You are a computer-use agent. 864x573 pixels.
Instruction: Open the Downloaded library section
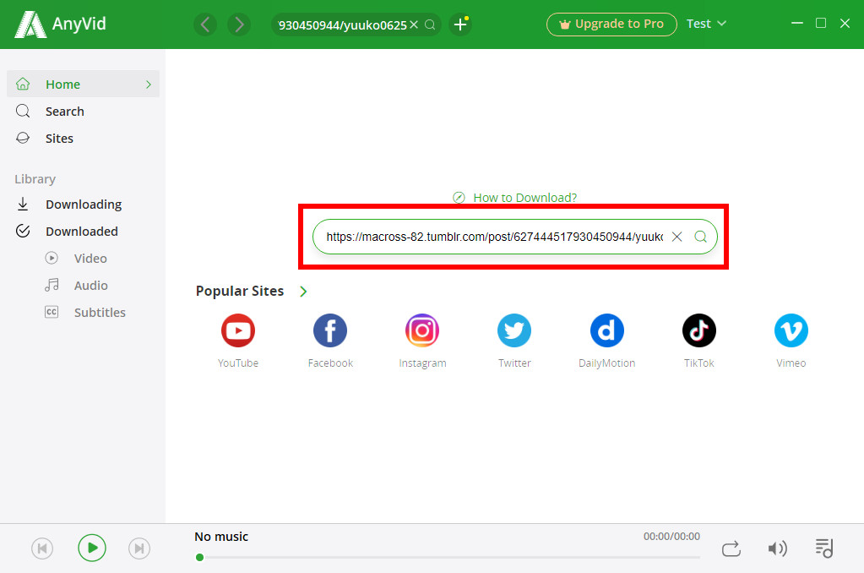[x=82, y=232]
